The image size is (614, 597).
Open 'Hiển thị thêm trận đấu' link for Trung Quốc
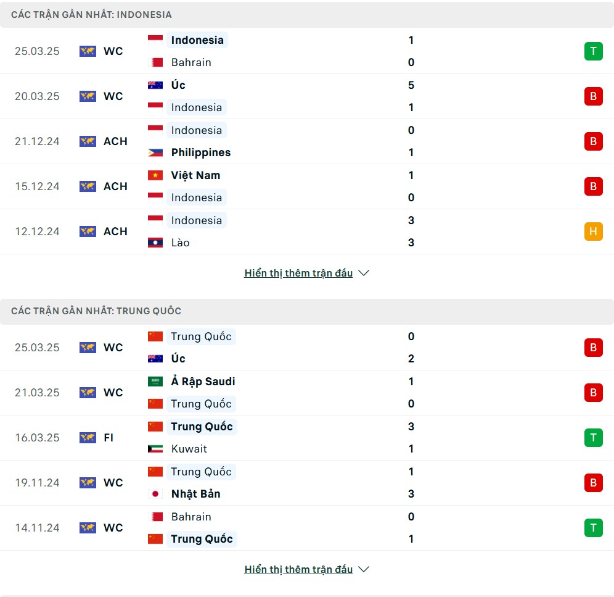[x=298, y=569]
